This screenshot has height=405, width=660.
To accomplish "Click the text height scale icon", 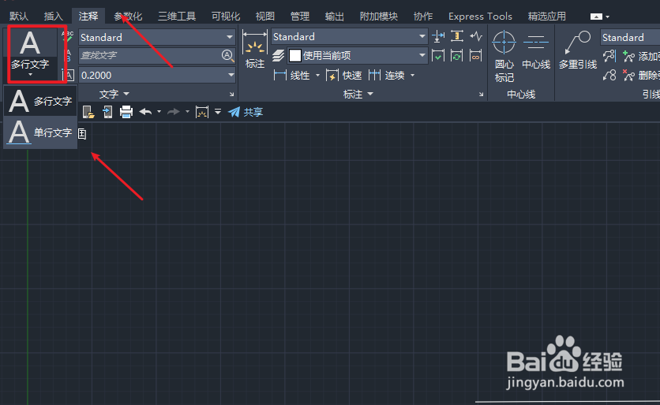I will coord(68,75).
